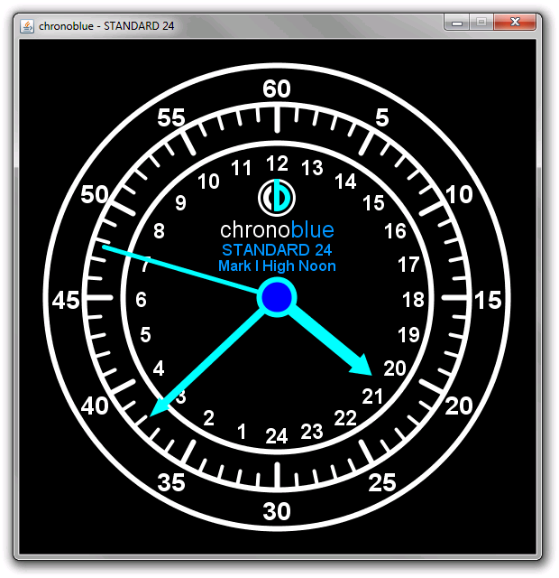Click the chronoblue brand text
Image resolution: width=559 pixels, height=578 pixels.
[277, 230]
